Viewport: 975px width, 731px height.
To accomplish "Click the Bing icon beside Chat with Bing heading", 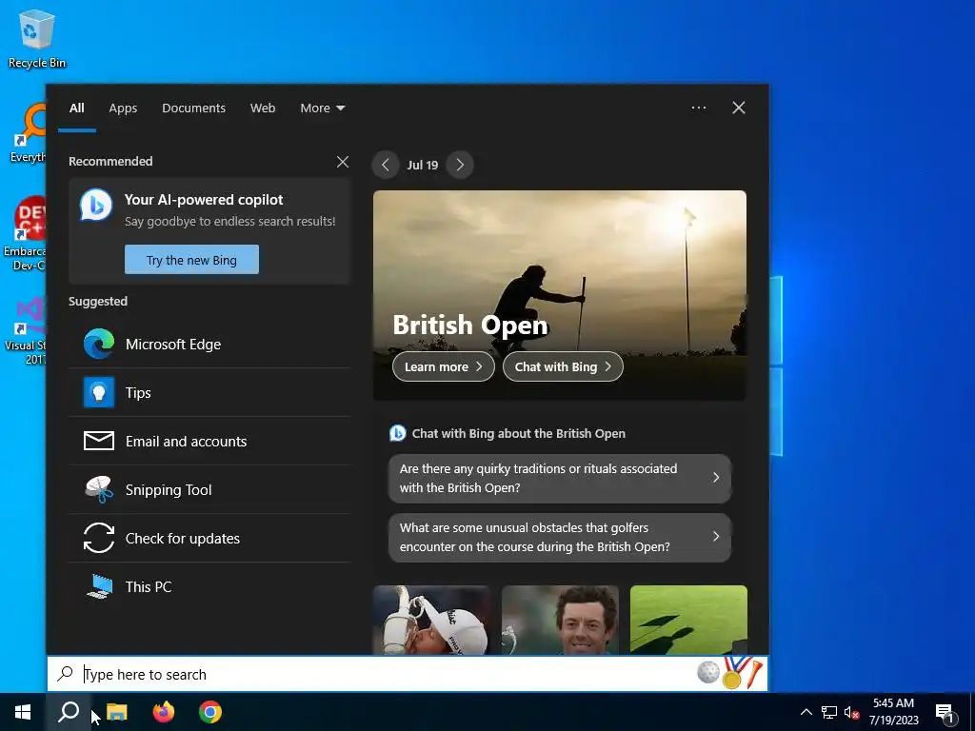I will (x=397, y=433).
